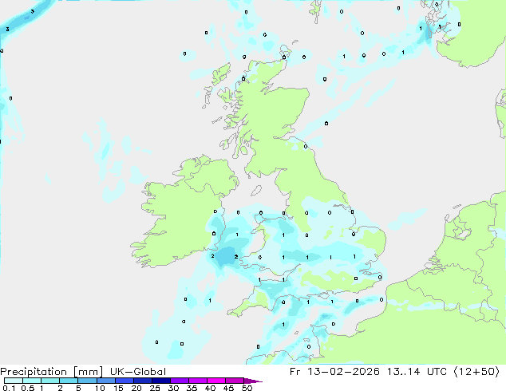Click the '(12+50)' forecast offset text

pyautogui.click(x=477, y=371)
